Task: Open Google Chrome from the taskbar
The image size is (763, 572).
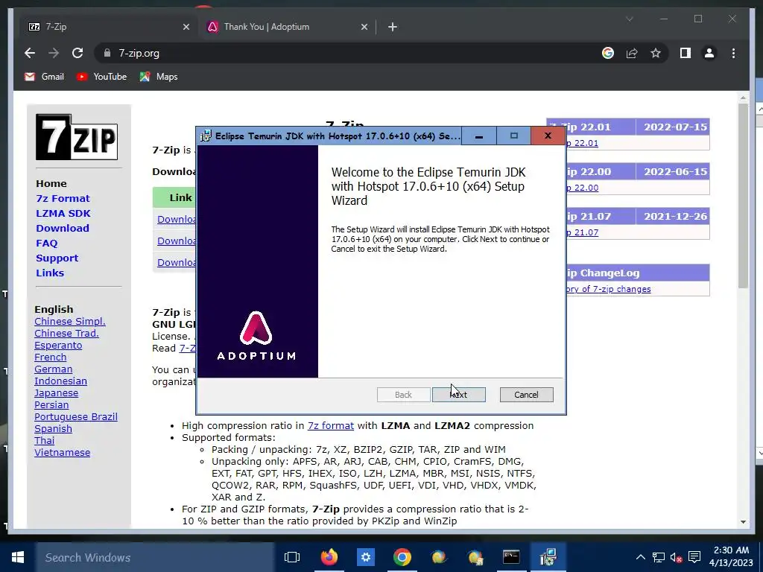Action: [x=402, y=557]
